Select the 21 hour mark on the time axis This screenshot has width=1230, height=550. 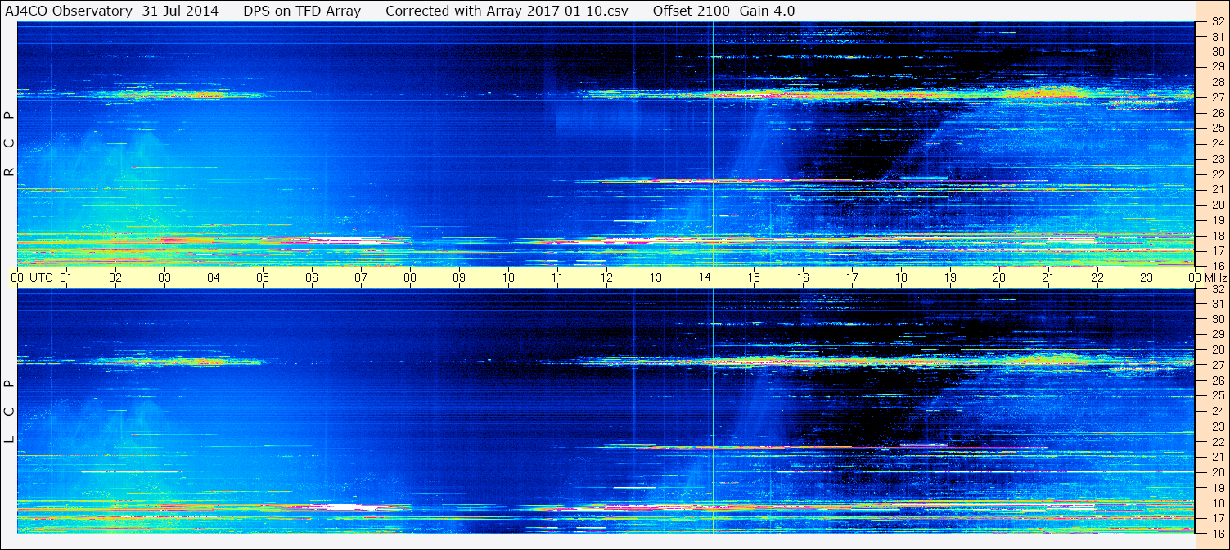[1048, 277]
